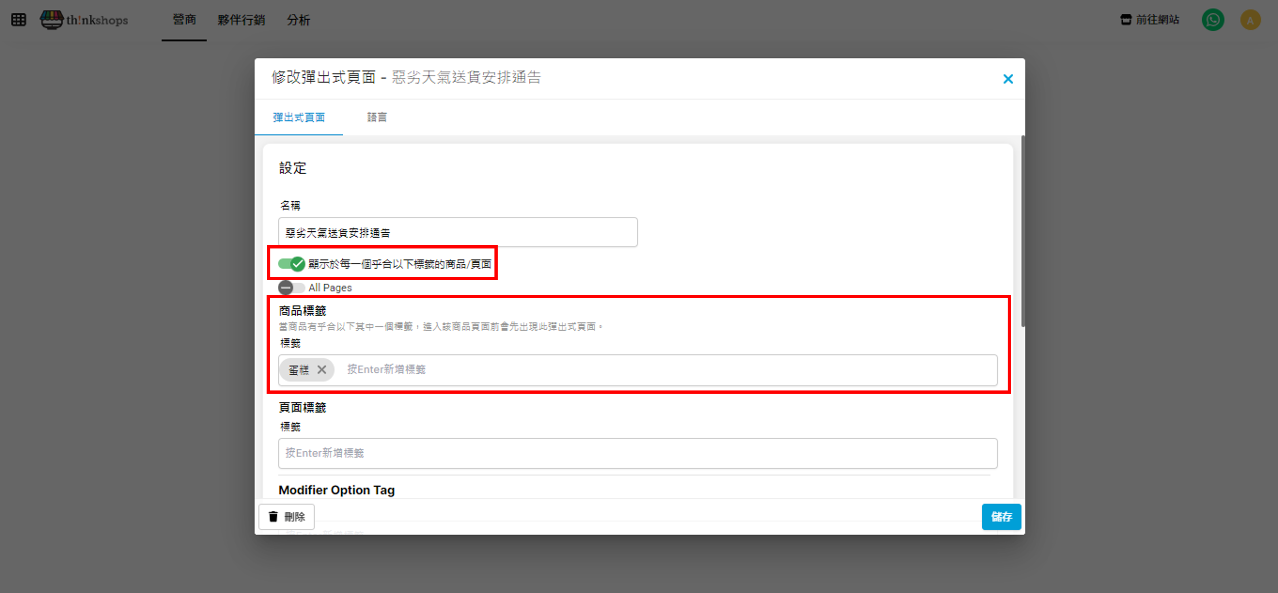The width and height of the screenshot is (1278, 593).
Task: Enable the All Pages toggle
Action: 291,287
